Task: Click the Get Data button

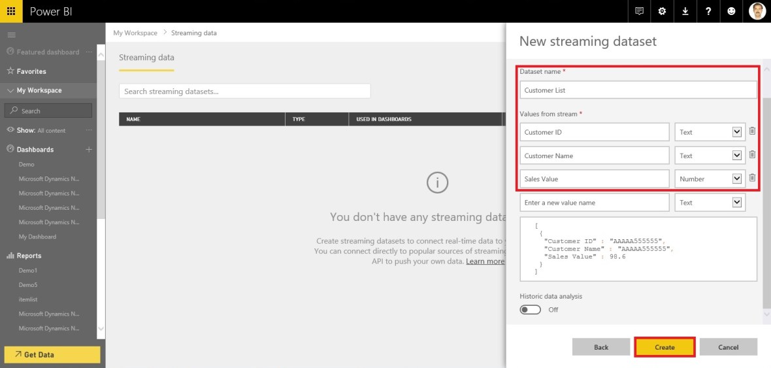Action: click(52, 355)
